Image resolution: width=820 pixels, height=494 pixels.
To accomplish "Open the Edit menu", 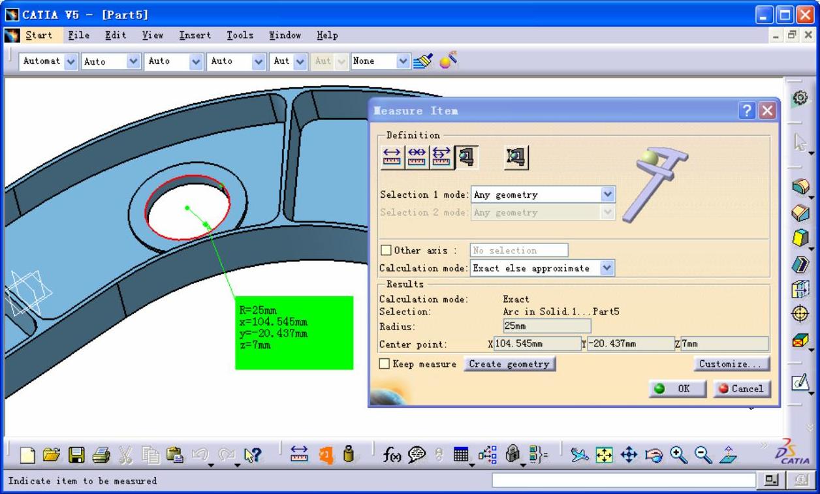I will [116, 35].
